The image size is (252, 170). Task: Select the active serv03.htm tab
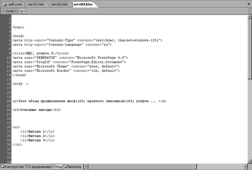(x=86, y=4)
